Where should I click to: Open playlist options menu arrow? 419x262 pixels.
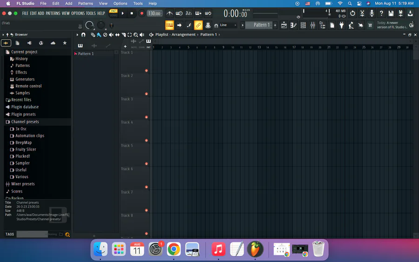[x=77, y=35]
